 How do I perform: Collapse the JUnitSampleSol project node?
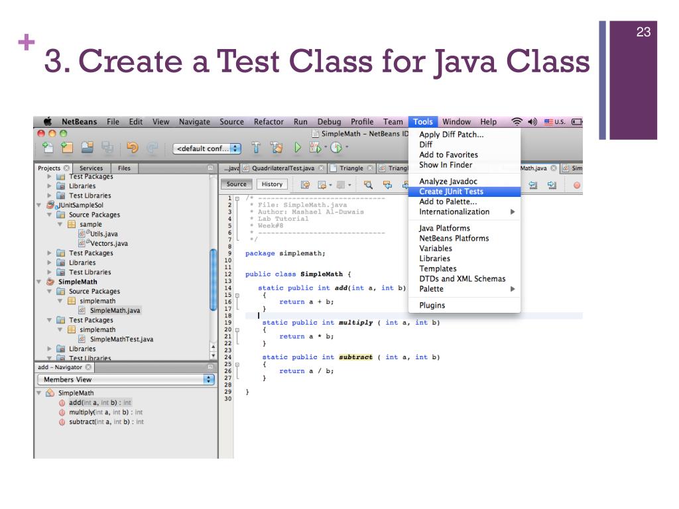point(39,205)
